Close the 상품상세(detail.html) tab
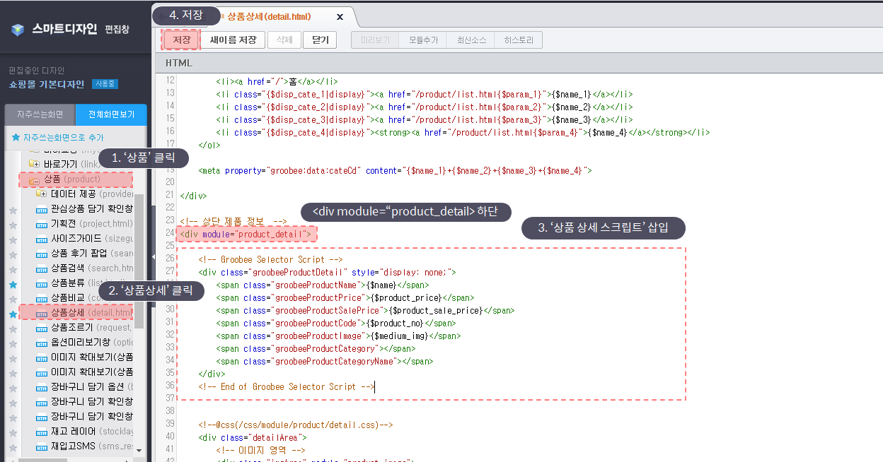Viewport: 883px width, 462px height. pos(340,17)
